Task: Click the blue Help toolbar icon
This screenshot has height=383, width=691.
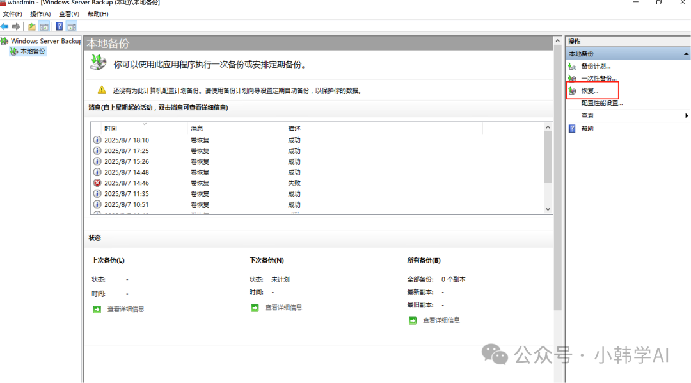Action: [59, 26]
